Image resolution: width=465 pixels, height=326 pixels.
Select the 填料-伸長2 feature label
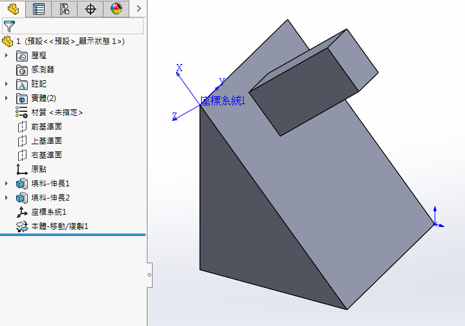click(x=50, y=198)
